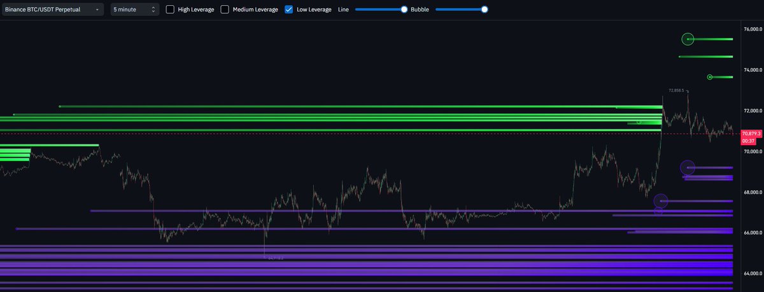The height and width of the screenshot is (292, 764).
Task: Click the 64,718.2 low price marker
Action: [274, 258]
